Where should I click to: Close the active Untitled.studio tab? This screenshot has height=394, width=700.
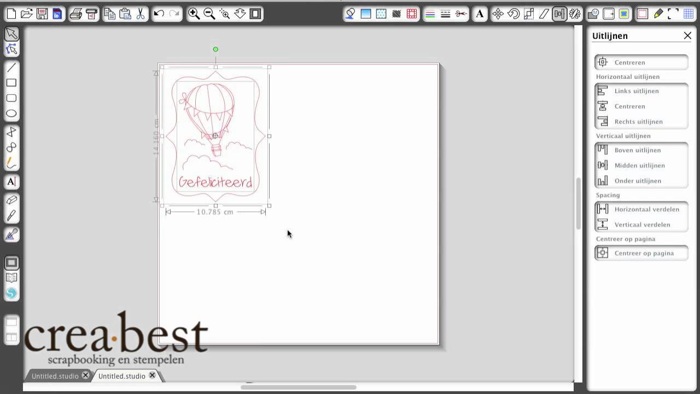[x=153, y=375]
